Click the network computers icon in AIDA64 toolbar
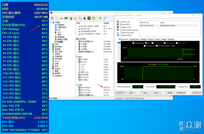The image size is (204, 134). coord(71,18)
